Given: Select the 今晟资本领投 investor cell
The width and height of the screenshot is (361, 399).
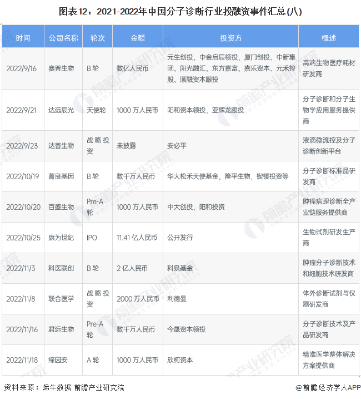Looking at the screenshot, I should [x=187, y=329].
